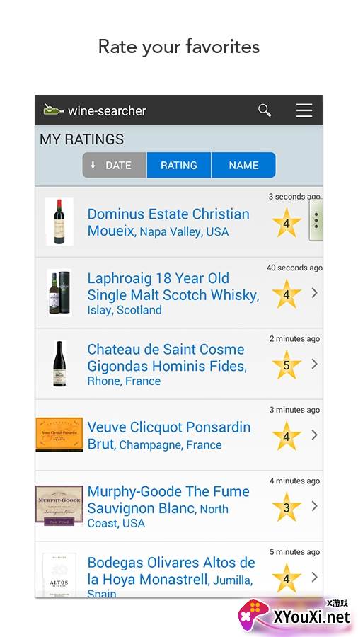
Task: Click the Veuve Clicquot orange label thumbnail
Action: pyautogui.click(x=59, y=435)
